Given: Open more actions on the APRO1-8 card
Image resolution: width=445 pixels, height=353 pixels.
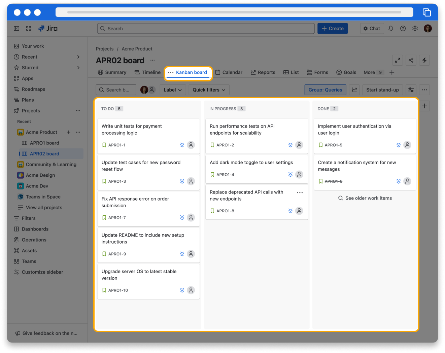Looking at the screenshot, I should coord(300,193).
